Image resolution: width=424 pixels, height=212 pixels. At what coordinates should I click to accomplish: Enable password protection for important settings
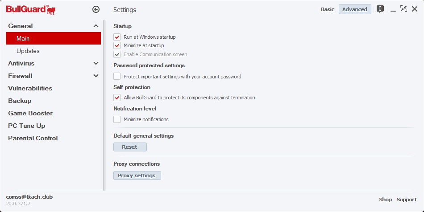pyautogui.click(x=117, y=77)
